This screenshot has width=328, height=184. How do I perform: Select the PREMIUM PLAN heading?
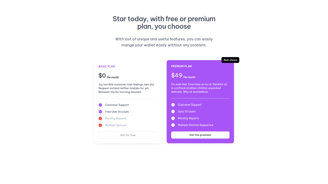point(181,66)
